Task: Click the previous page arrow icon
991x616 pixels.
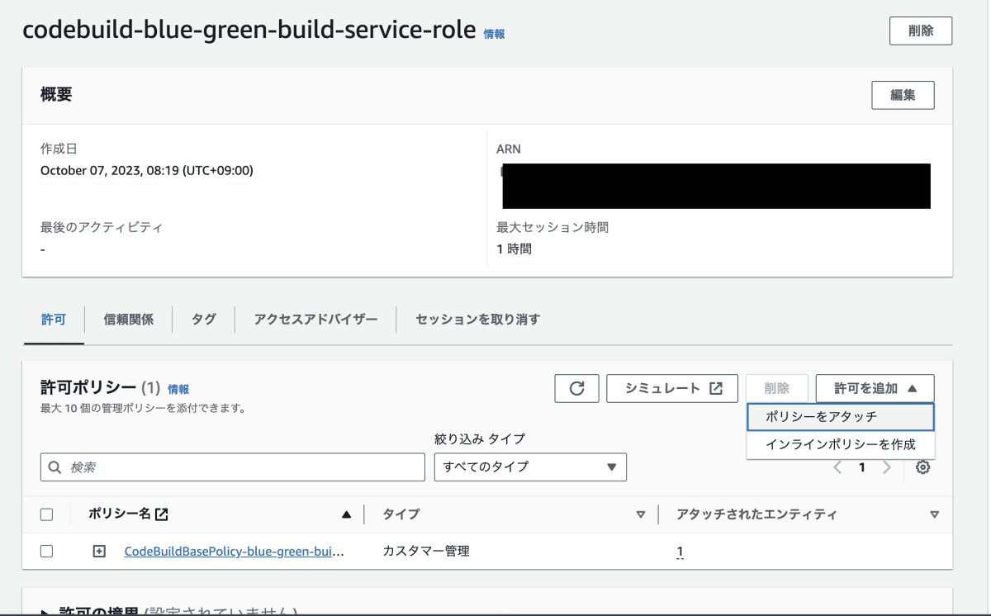Action: point(837,467)
